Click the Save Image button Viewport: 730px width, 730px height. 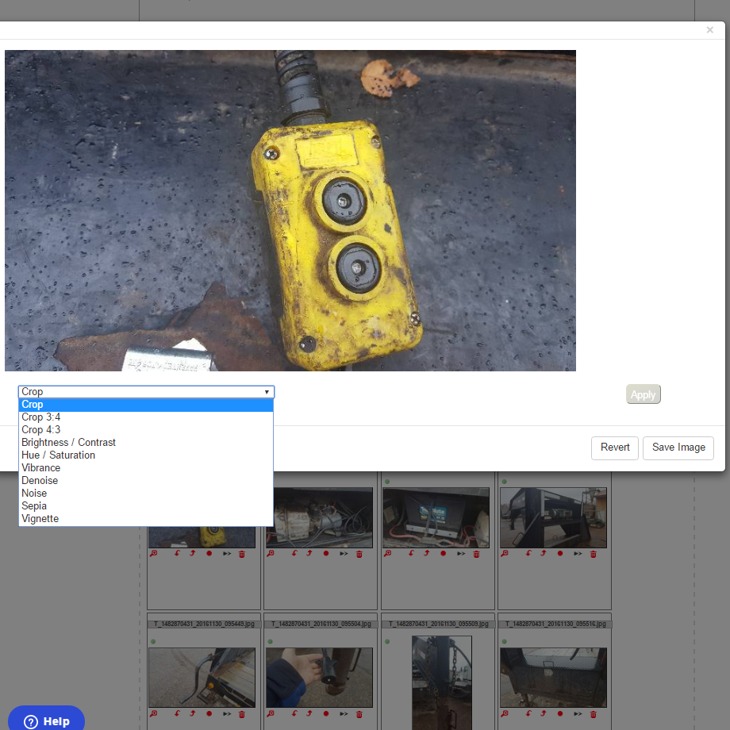coord(678,448)
